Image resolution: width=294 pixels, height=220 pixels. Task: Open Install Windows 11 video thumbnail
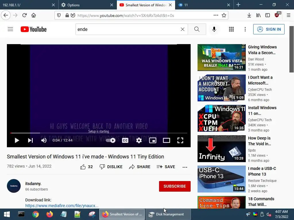(x=221, y=118)
